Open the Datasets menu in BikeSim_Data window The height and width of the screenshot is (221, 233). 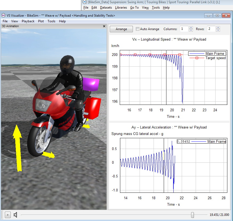click(x=106, y=8)
